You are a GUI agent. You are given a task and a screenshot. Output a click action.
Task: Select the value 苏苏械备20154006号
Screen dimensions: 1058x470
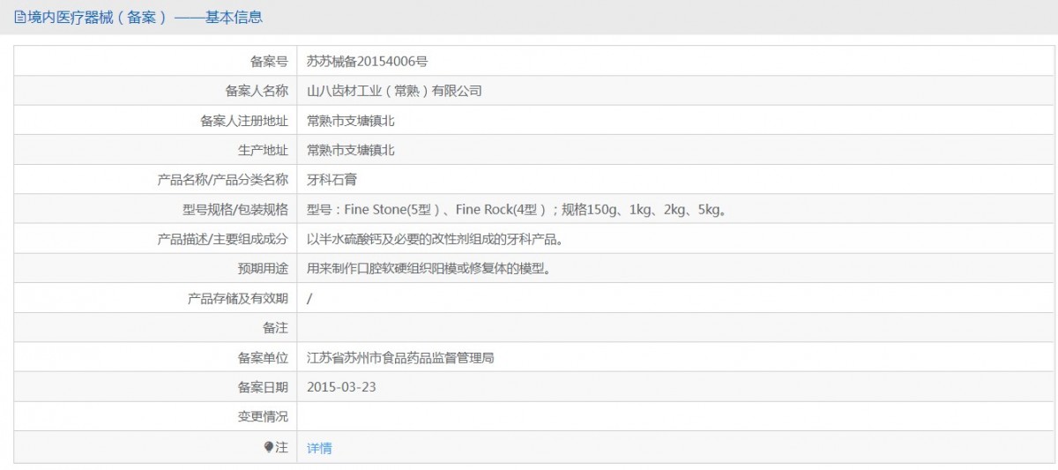pos(367,62)
